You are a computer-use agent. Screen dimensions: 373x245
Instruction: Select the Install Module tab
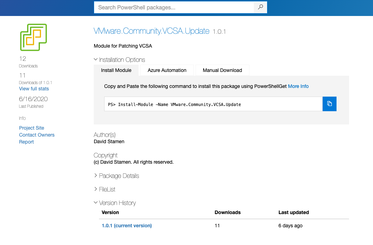click(x=116, y=70)
